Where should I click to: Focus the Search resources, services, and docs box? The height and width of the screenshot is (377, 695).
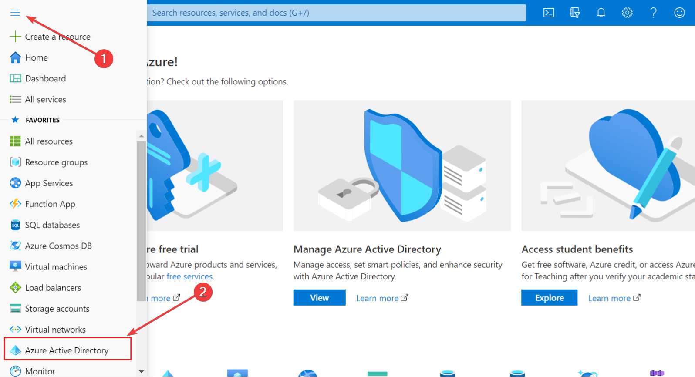click(x=336, y=13)
